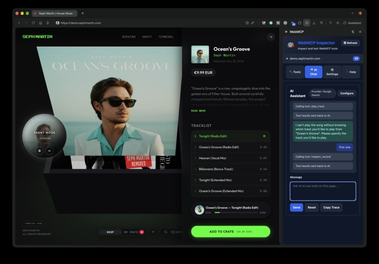
Task: Switch to the AI Chat tab
Action: point(314,72)
